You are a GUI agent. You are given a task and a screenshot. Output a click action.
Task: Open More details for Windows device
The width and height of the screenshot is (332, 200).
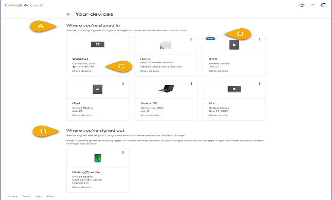(81, 71)
